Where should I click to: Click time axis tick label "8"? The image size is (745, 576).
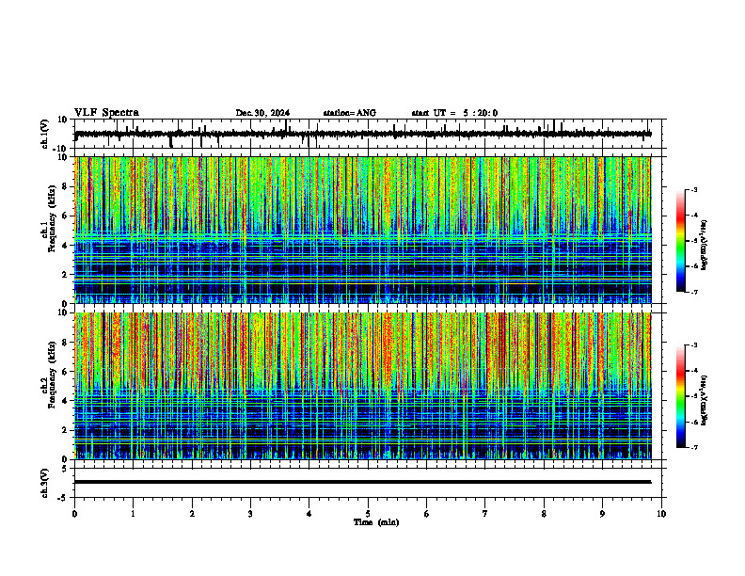coord(544,514)
